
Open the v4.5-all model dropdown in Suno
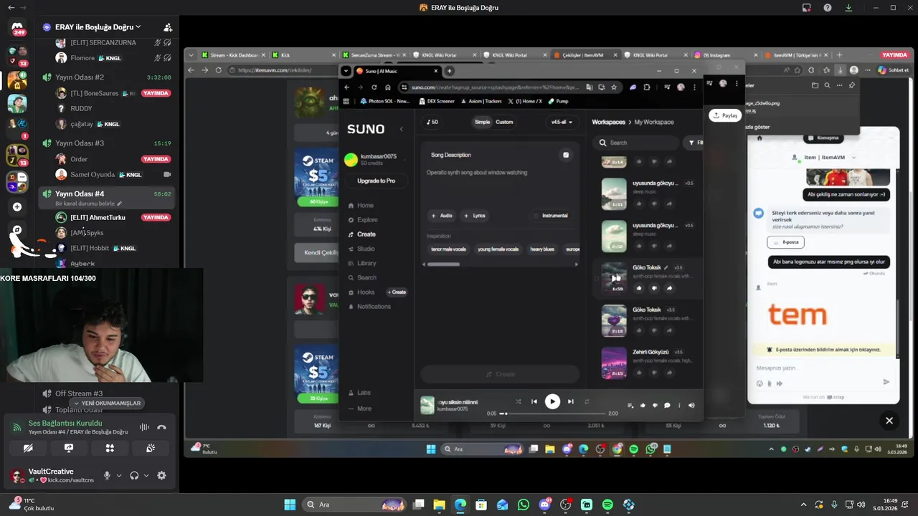click(x=562, y=122)
